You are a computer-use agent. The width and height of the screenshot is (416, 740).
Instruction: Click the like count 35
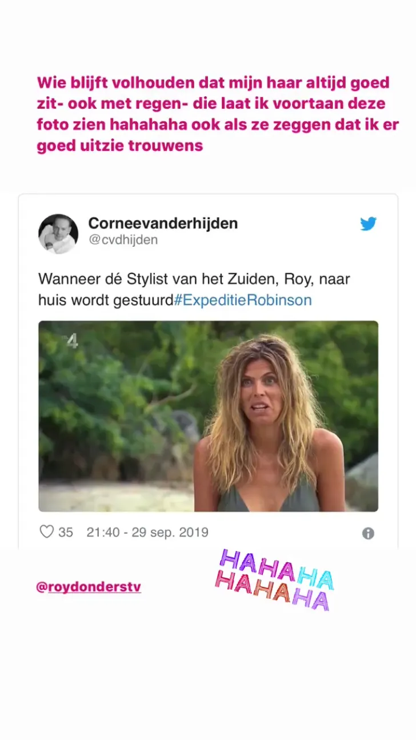click(x=66, y=532)
